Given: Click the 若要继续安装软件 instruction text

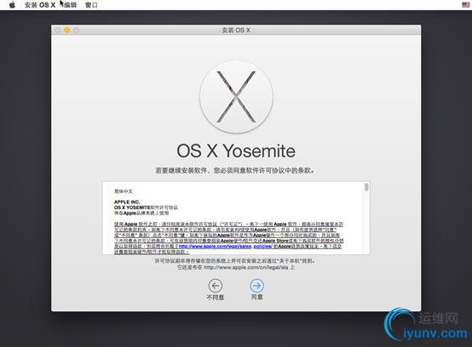Looking at the screenshot, I should pos(235,171).
